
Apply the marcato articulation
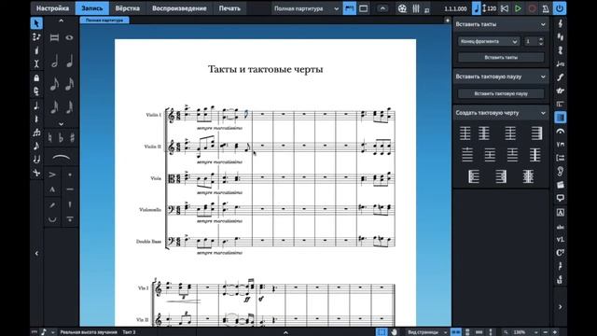(x=52, y=189)
